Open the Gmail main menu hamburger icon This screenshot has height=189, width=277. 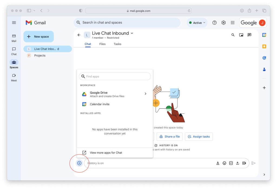coord(14,23)
